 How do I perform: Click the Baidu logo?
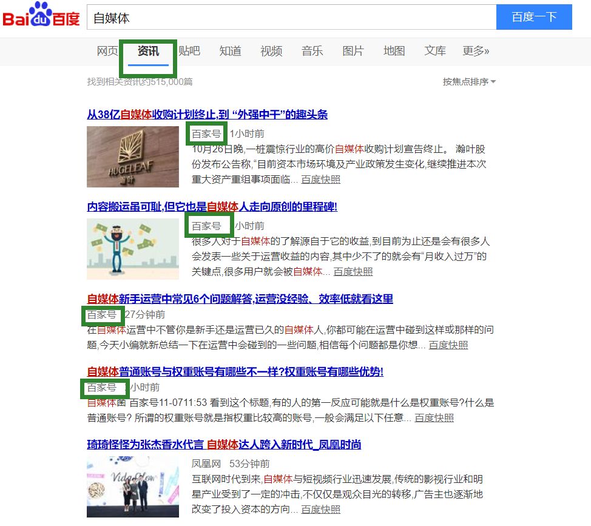(x=41, y=15)
